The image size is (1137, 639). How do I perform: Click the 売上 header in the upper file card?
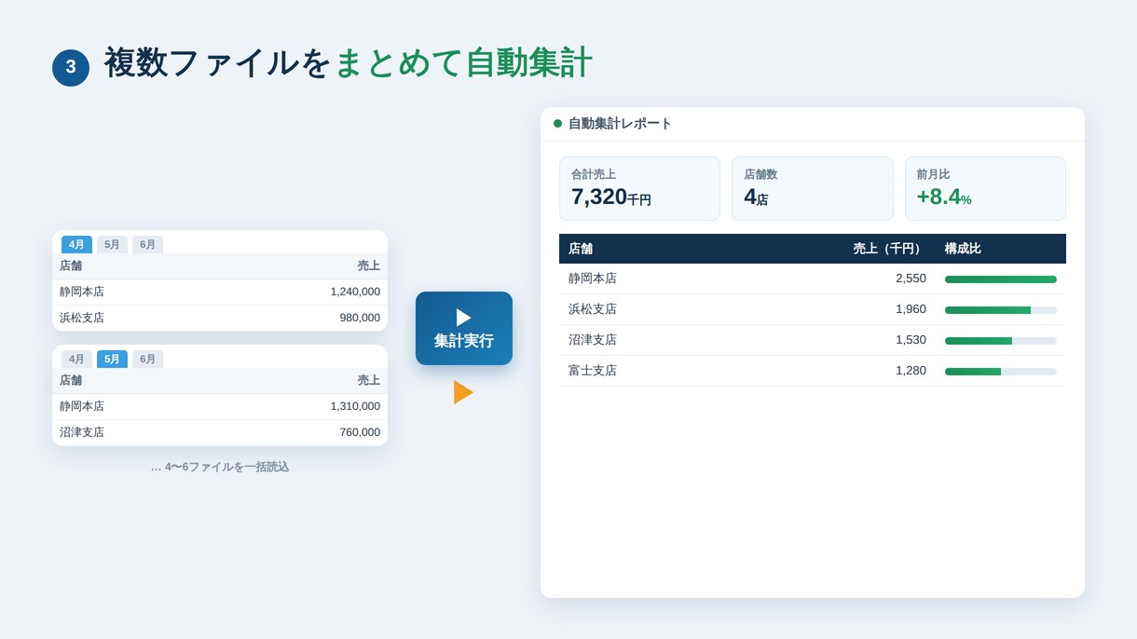tap(369, 265)
